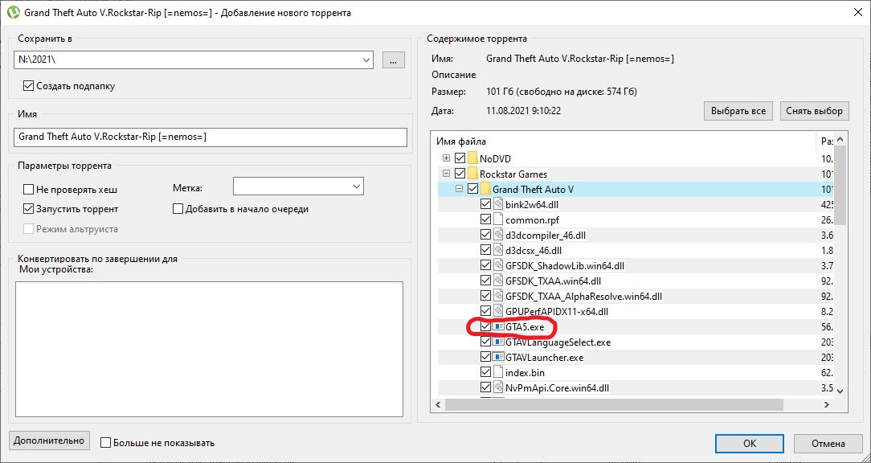The width and height of the screenshot is (871, 463).
Task: Uncheck GTAVLauncher.exe checkbox
Action: point(485,358)
